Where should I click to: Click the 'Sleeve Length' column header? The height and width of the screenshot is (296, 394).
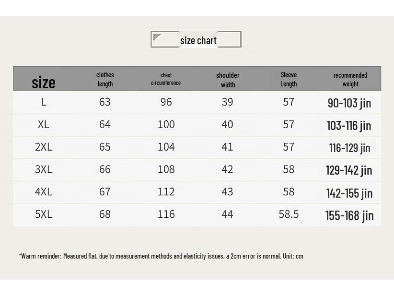(x=289, y=79)
